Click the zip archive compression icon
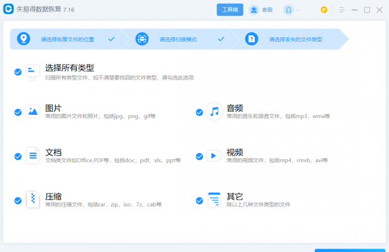The width and height of the screenshot is (389, 252). 33,200
